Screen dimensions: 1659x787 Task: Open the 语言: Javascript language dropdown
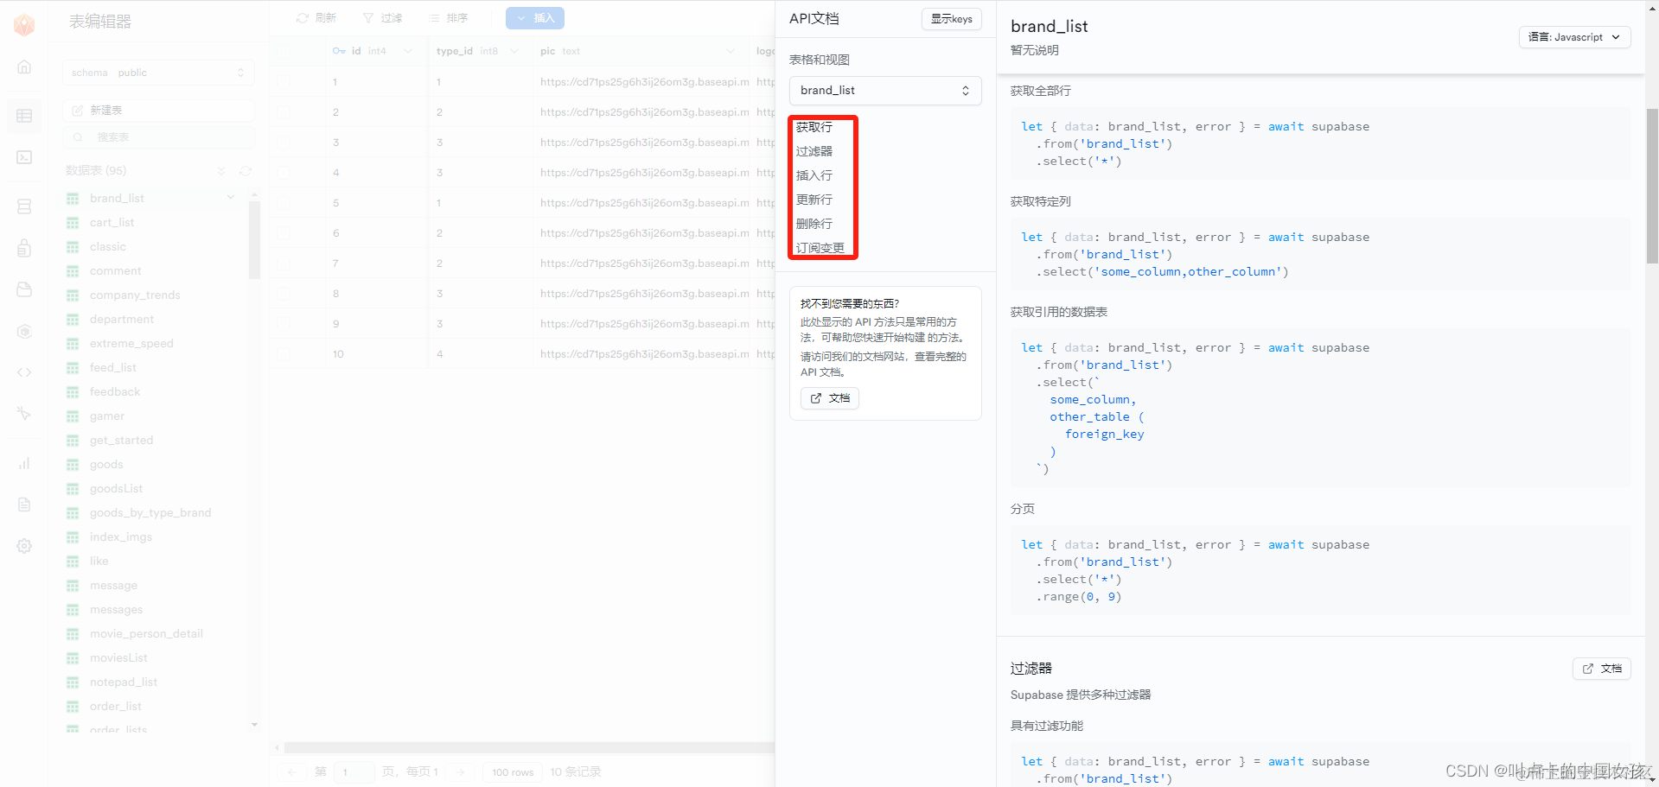(x=1574, y=37)
